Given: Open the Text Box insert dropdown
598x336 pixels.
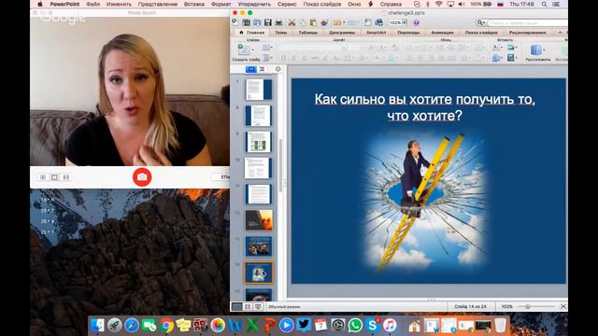Looking at the screenshot, I should (x=497, y=48).
